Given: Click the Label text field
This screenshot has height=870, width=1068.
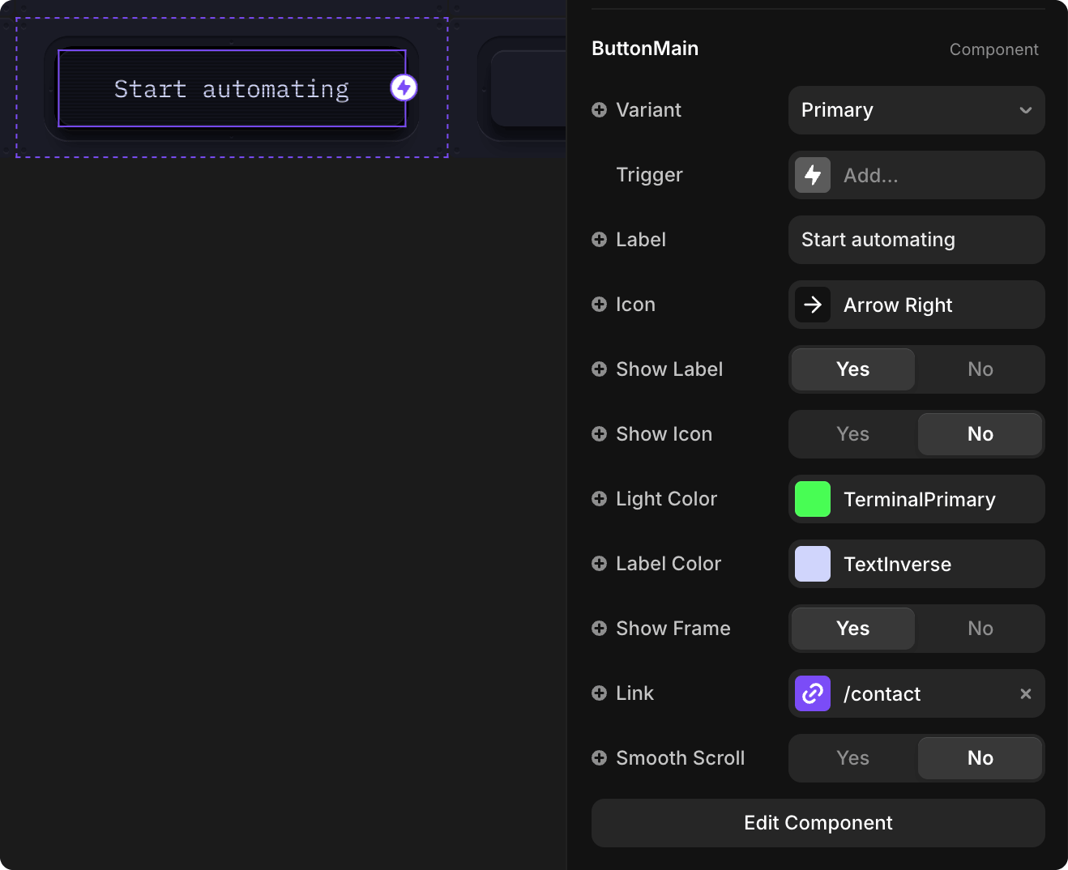Looking at the screenshot, I should pyautogui.click(x=916, y=240).
